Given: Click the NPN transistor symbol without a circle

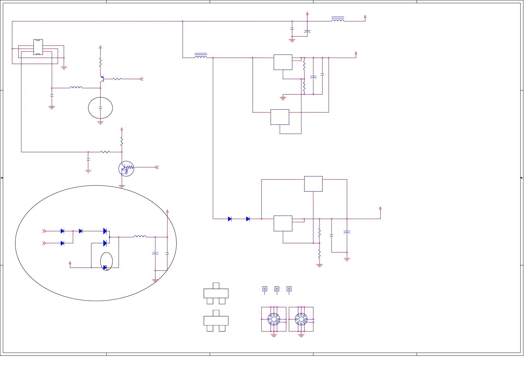Looking at the screenshot, I should tap(102, 79).
